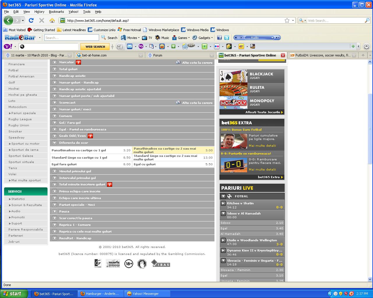Click info icon beside Total minute inscriere goluri
373x298 pixels.
110,184
